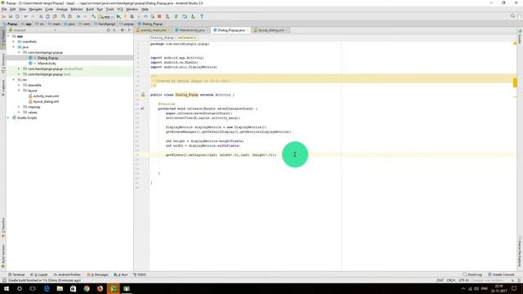Click the Search Everywhere magnifier at top right
523x294 pixels.
click(512, 16)
